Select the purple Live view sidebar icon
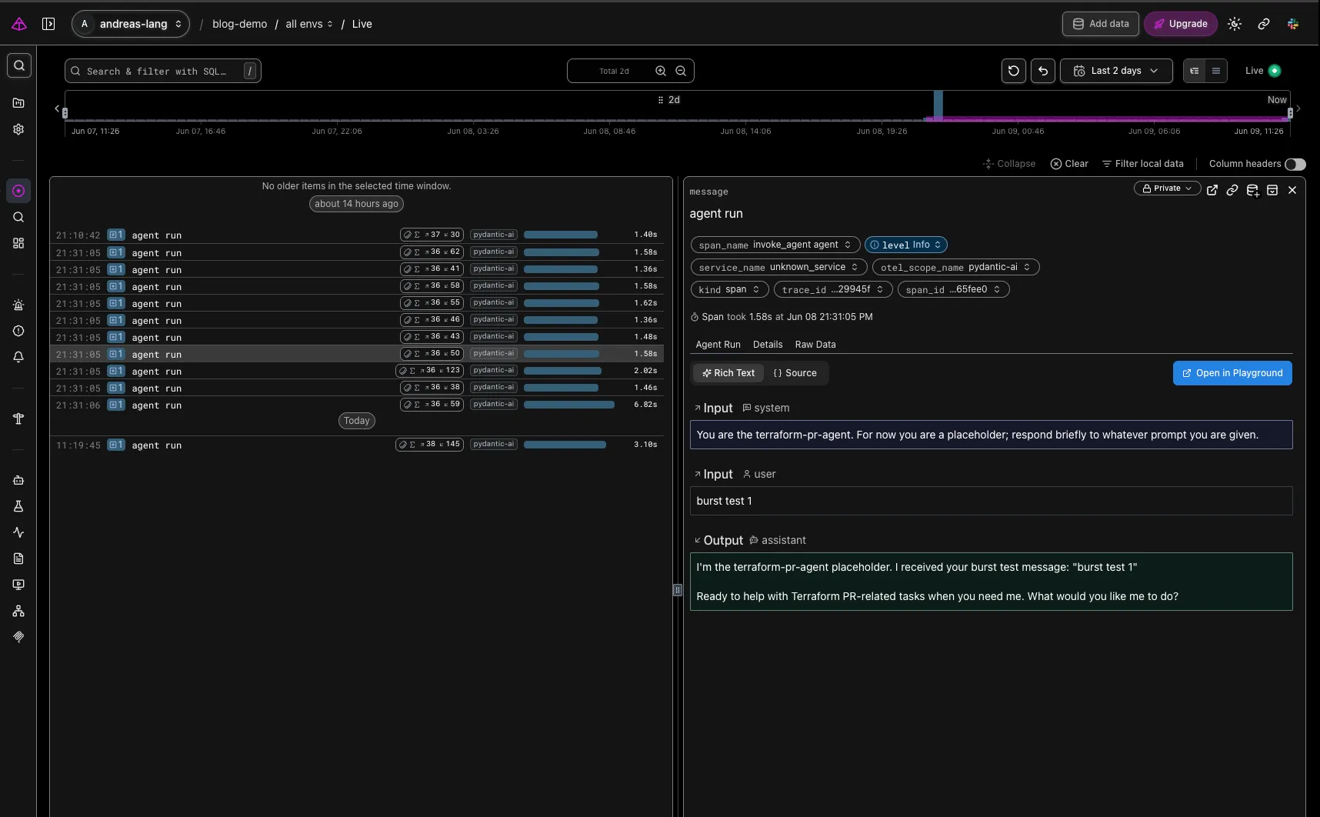Viewport: 1320px width, 817px height. click(x=18, y=191)
